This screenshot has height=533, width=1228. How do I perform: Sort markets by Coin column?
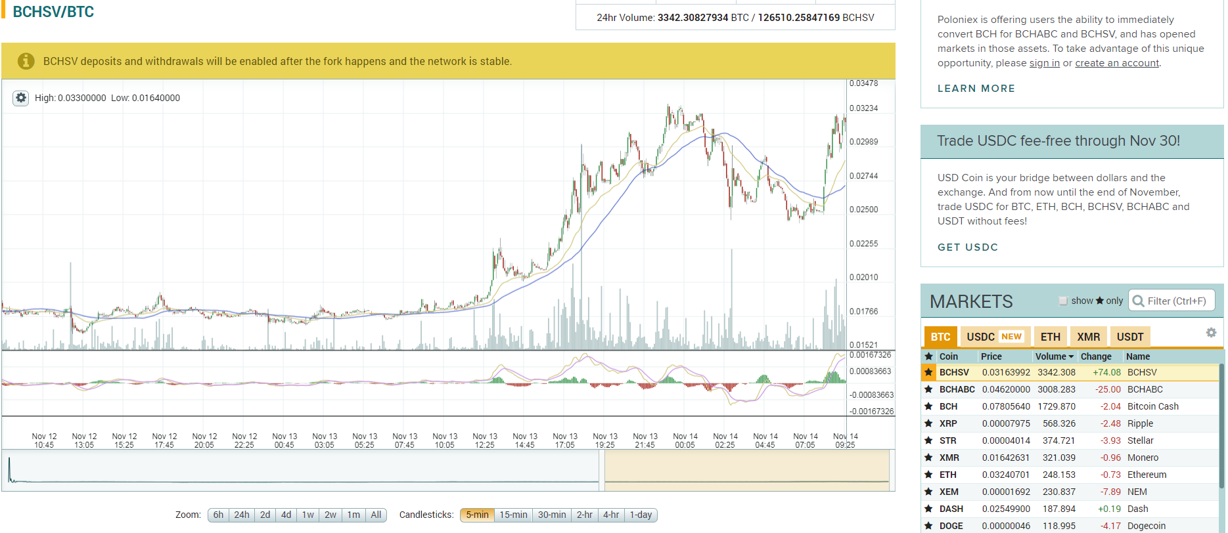948,356
